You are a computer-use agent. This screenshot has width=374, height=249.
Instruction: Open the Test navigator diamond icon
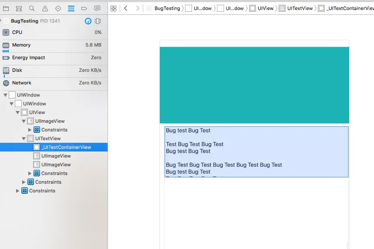58,9
